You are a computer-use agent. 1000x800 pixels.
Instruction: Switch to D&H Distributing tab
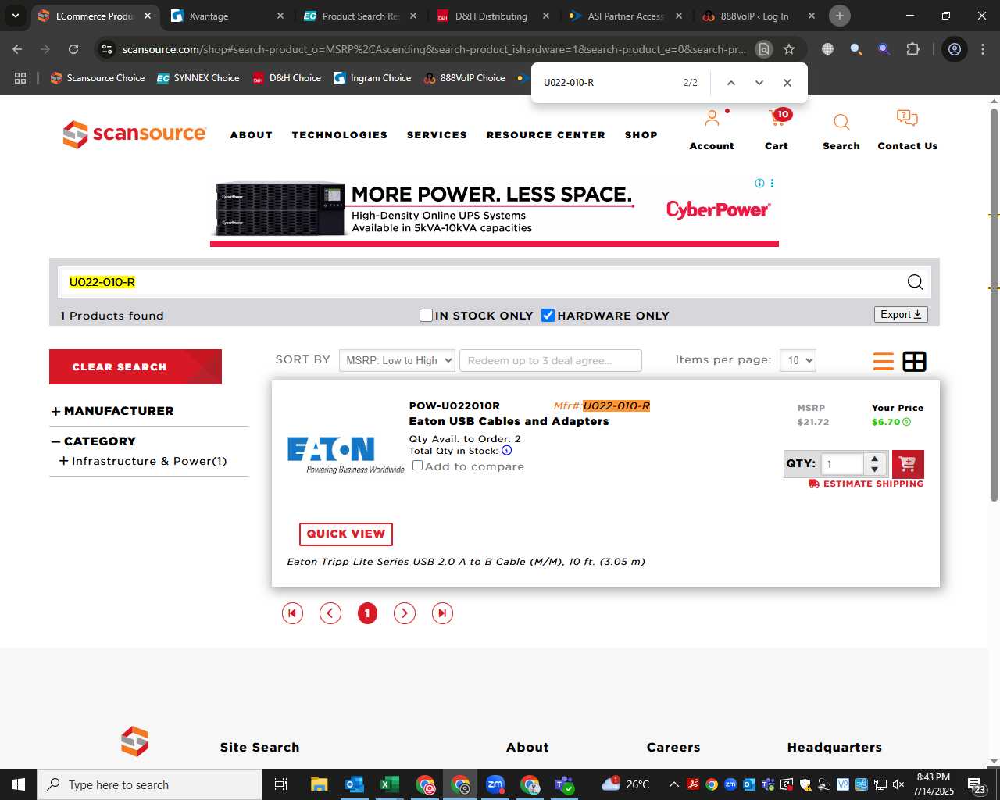[x=492, y=16]
